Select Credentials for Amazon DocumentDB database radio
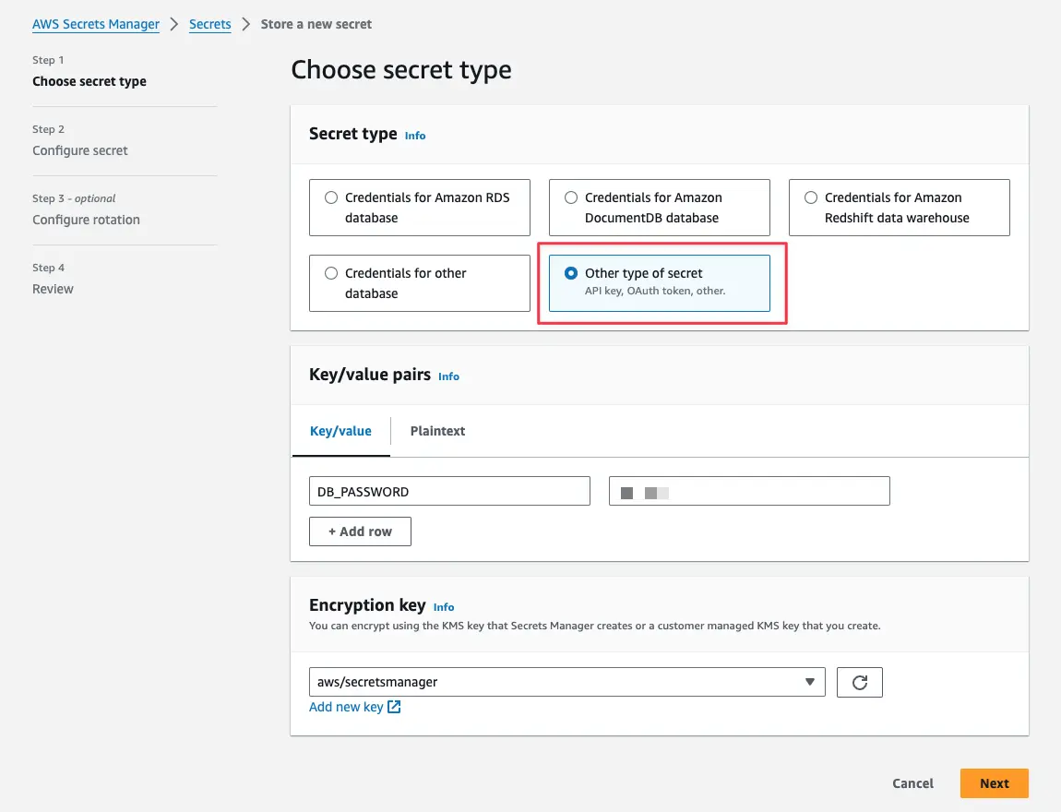The width and height of the screenshot is (1061, 812). coord(571,197)
